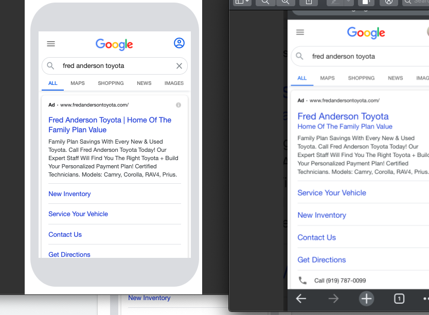
Task: Open New Inventory link in left mockup ad
Action: click(69, 194)
